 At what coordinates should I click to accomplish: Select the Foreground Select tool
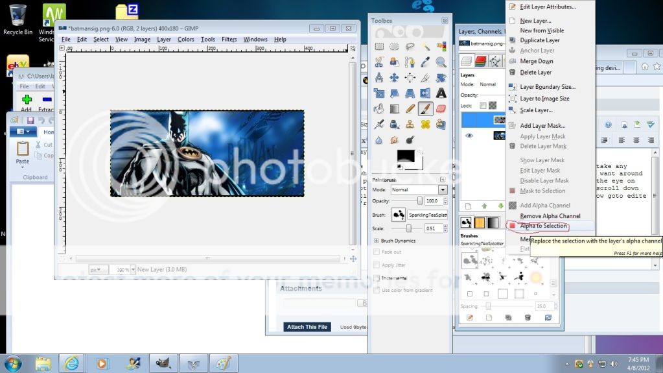pos(394,62)
